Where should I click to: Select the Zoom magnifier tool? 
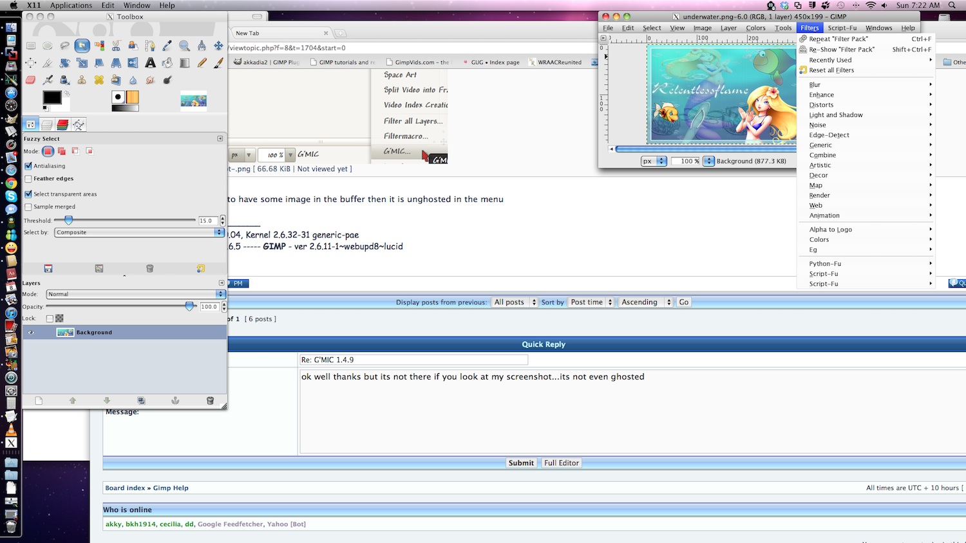184,46
